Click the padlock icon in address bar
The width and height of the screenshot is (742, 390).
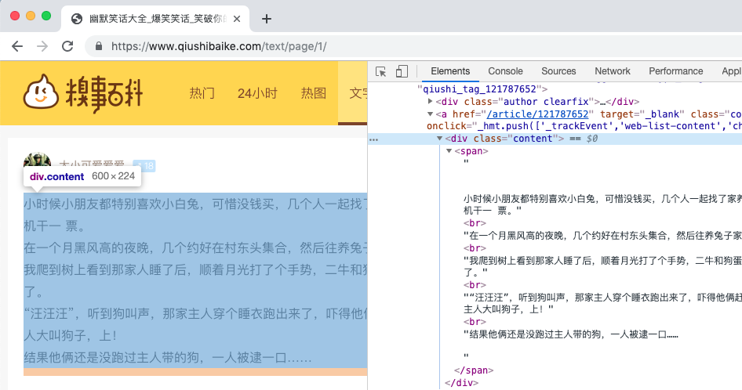(98, 46)
